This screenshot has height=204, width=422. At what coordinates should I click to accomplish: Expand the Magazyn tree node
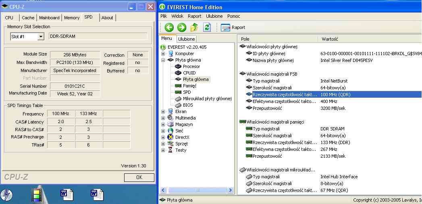pos(163,124)
